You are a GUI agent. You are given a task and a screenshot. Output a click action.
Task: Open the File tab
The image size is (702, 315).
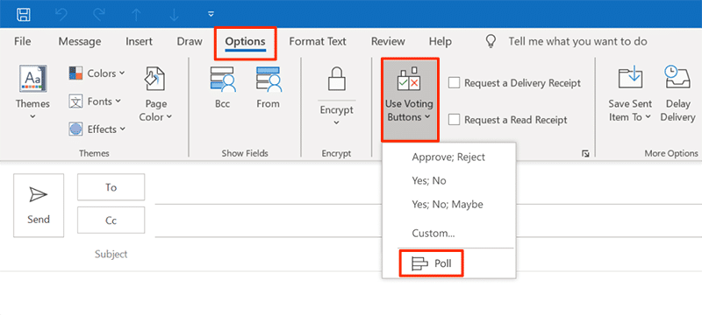(x=23, y=41)
